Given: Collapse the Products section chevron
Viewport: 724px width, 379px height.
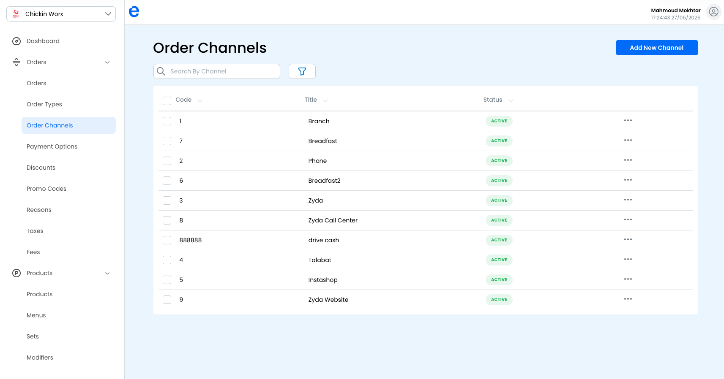Looking at the screenshot, I should click(107, 273).
